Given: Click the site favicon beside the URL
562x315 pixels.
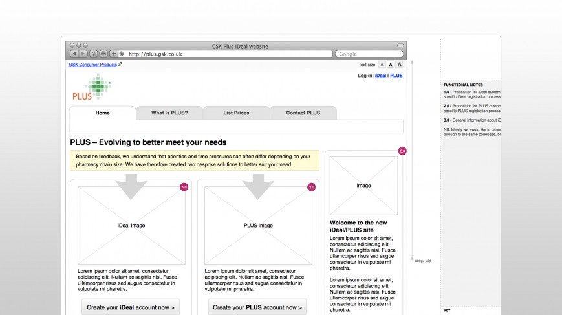Looking at the screenshot, I should pyautogui.click(x=122, y=54).
